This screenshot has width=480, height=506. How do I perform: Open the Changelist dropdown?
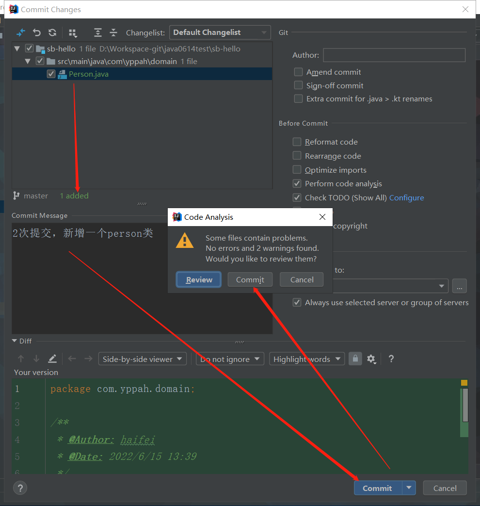coord(220,33)
